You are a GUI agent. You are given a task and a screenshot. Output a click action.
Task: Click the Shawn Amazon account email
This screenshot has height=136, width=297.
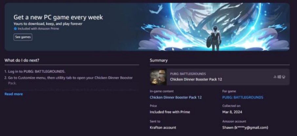(x=245, y=128)
